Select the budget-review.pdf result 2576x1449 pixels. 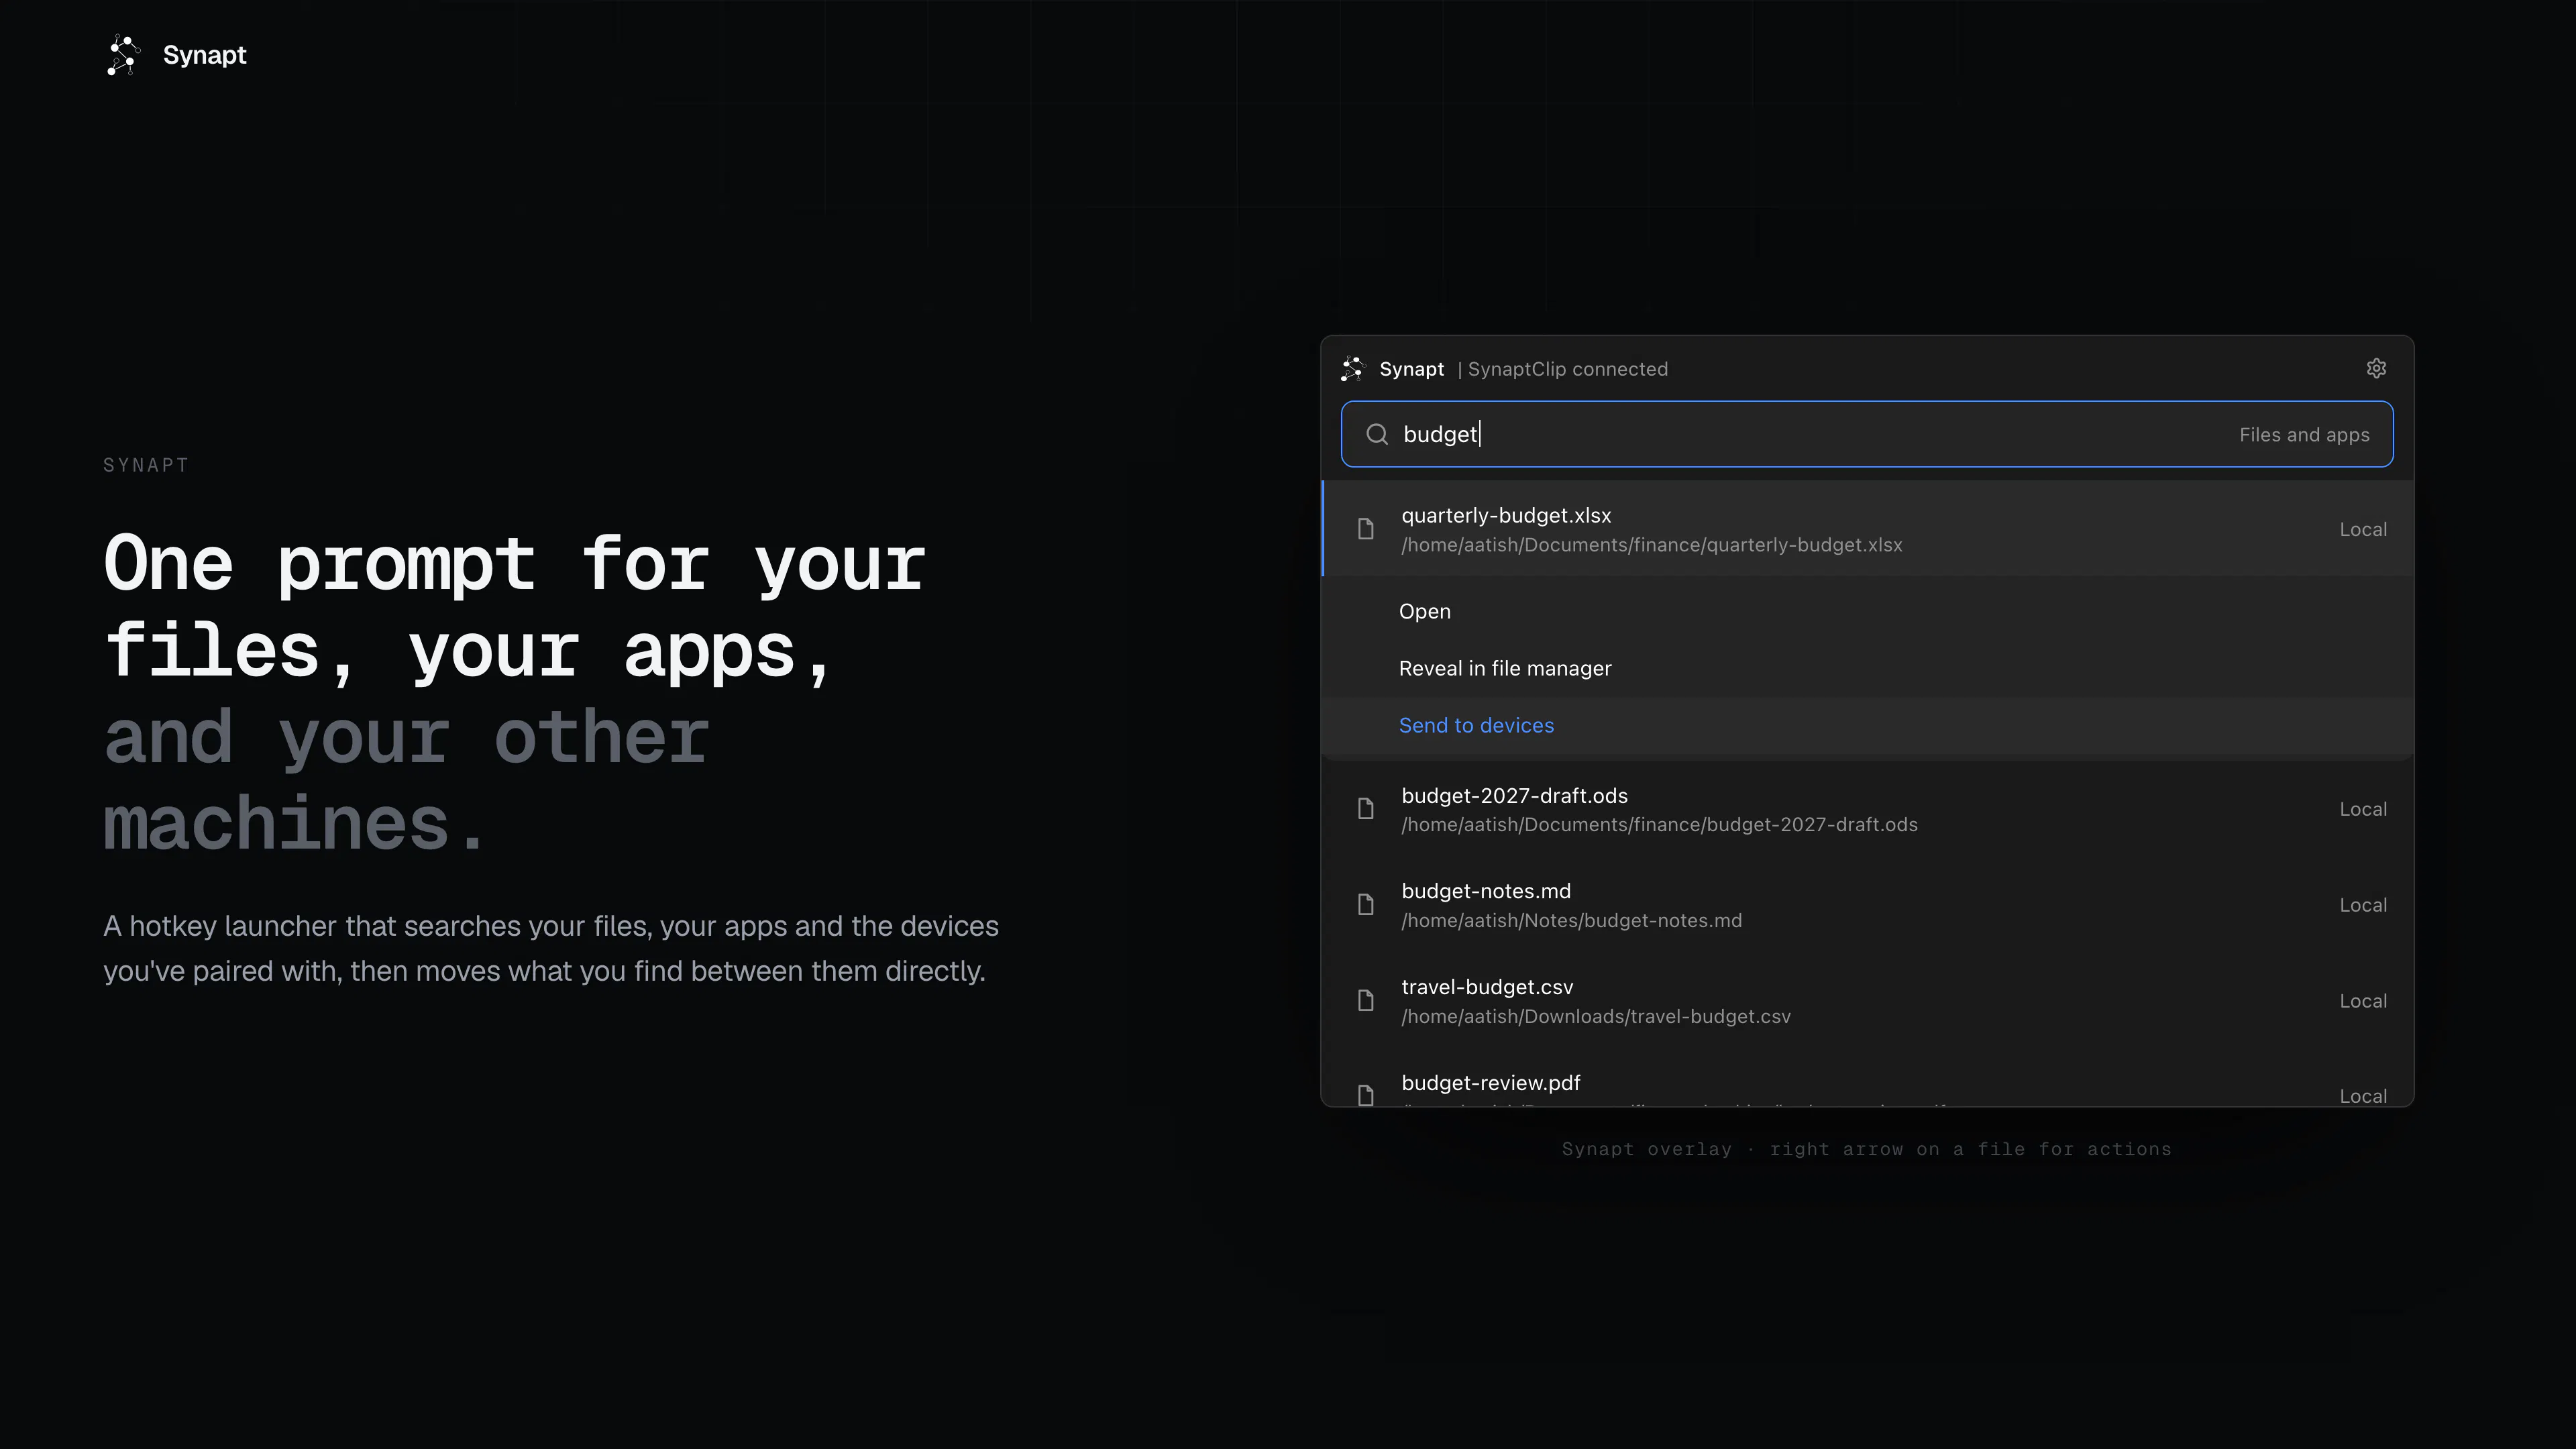[x=1867, y=1079]
